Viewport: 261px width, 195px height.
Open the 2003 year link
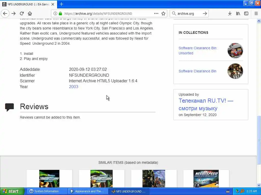tap(74, 87)
